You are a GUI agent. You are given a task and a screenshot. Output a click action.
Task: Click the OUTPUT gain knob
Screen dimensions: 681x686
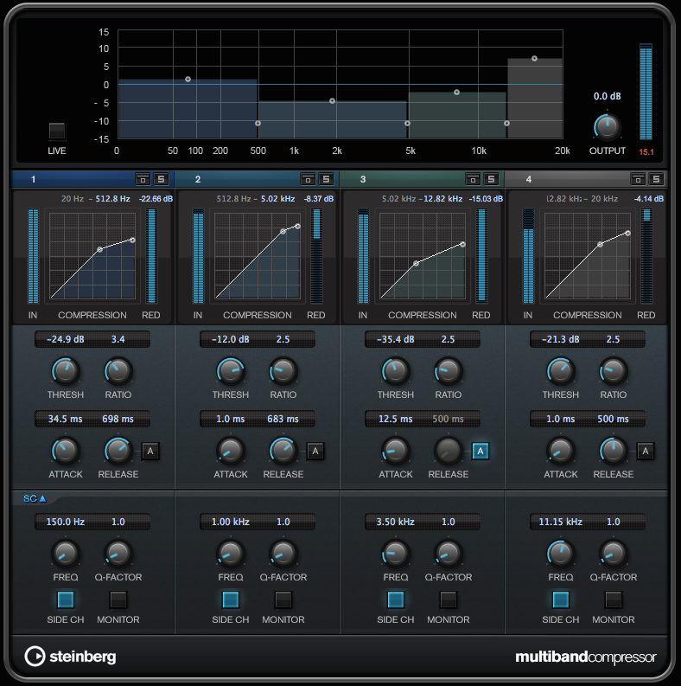point(608,127)
